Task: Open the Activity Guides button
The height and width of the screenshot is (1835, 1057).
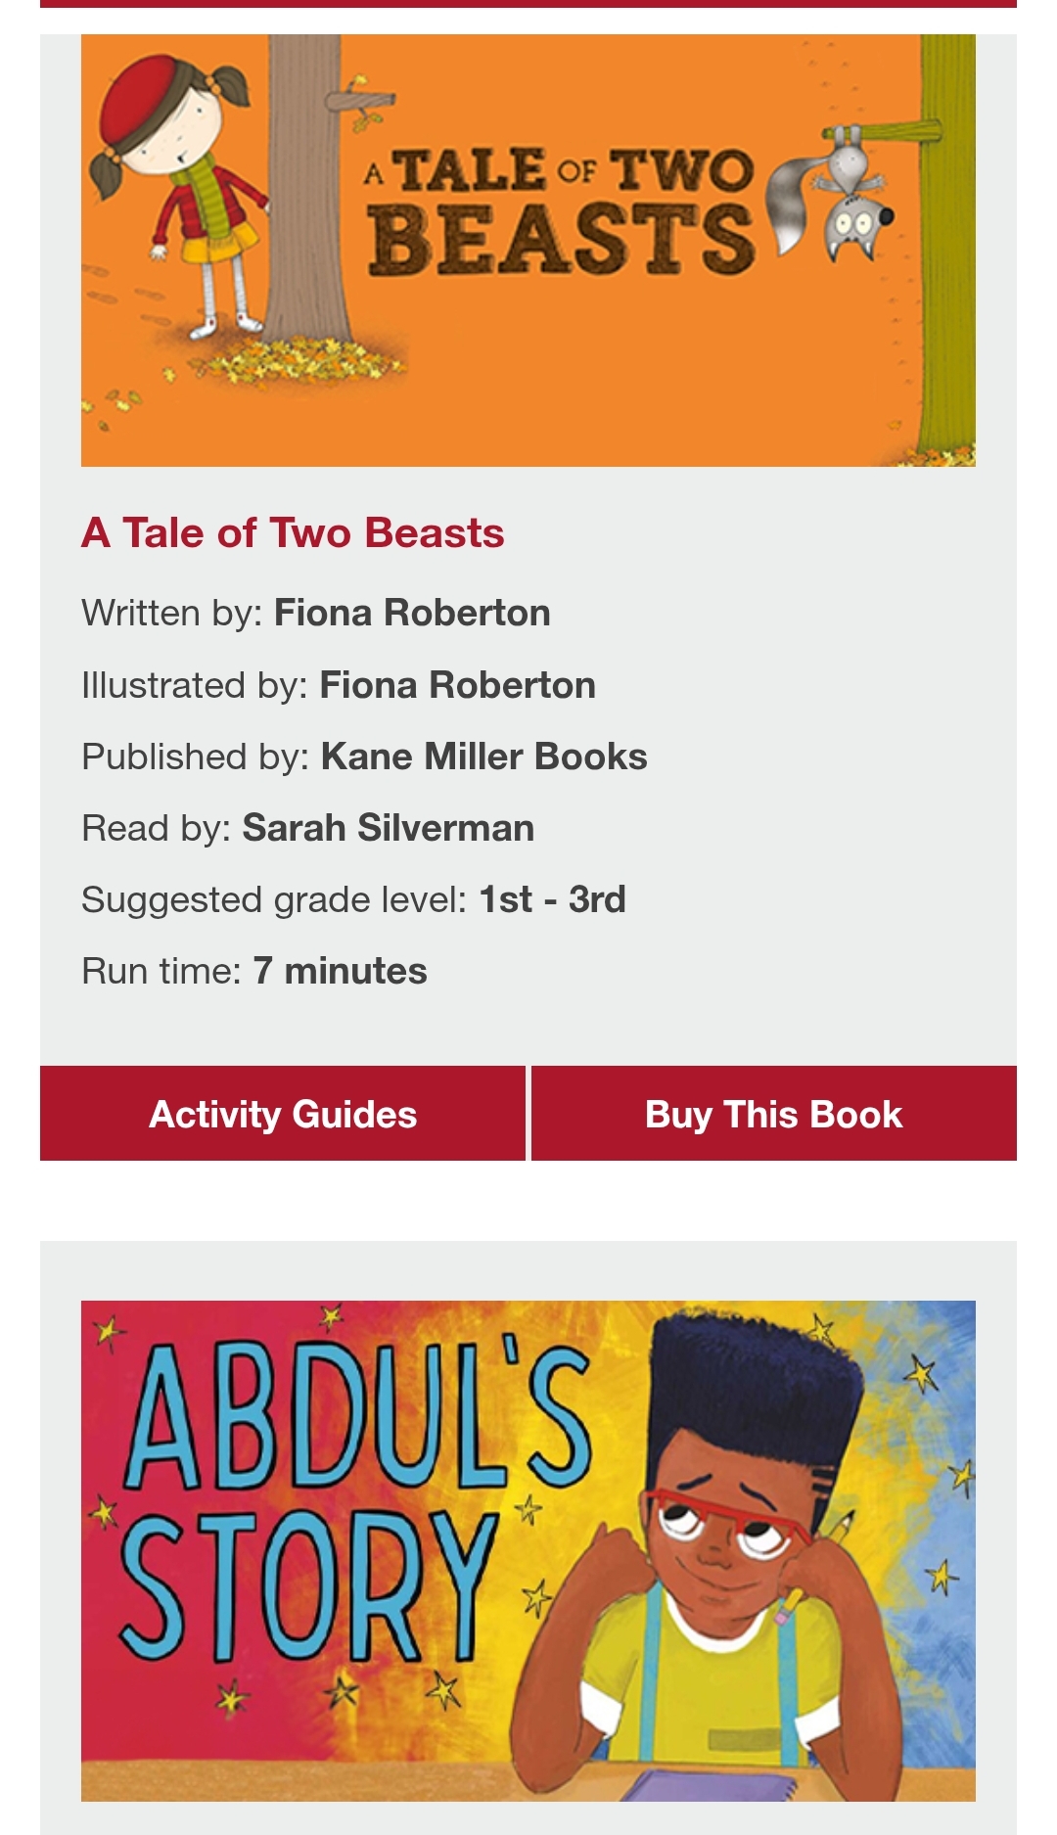Action: tap(283, 1114)
